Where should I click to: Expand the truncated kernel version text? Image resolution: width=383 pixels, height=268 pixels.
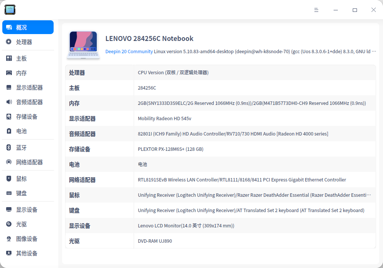(x=374, y=51)
